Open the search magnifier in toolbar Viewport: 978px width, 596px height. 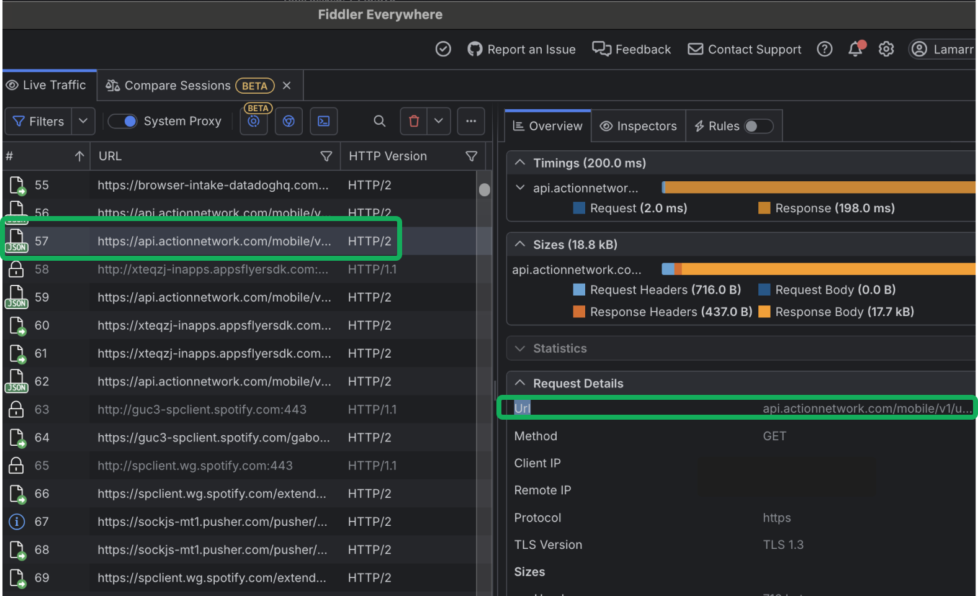[380, 121]
